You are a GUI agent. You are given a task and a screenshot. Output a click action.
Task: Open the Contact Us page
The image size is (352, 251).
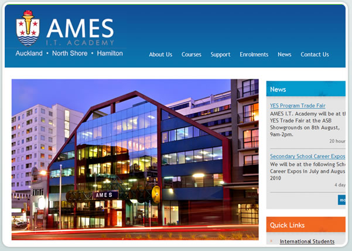[x=315, y=55]
